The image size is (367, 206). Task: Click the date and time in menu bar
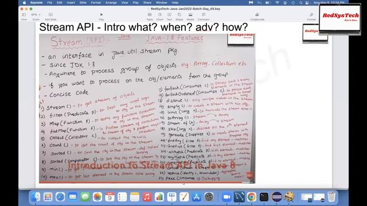click(329, 2)
